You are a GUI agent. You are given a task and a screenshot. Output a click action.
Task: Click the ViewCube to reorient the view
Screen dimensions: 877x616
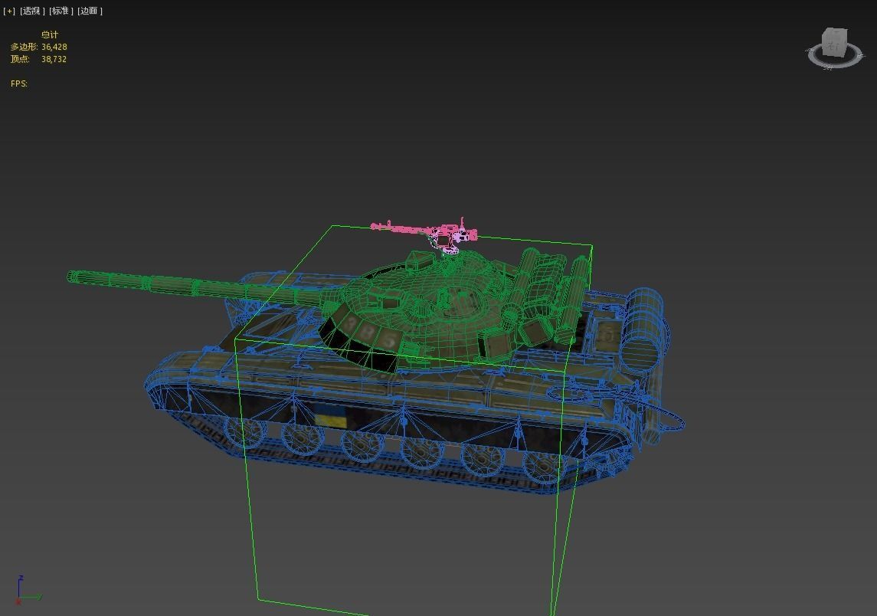(x=835, y=42)
